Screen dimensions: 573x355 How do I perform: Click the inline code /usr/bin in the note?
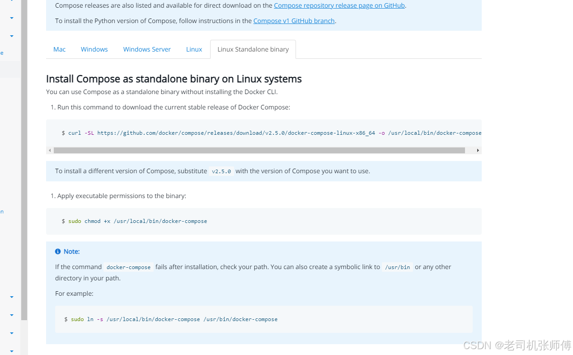click(x=398, y=267)
